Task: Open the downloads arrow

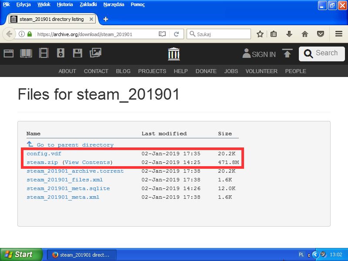Action: [289, 34]
